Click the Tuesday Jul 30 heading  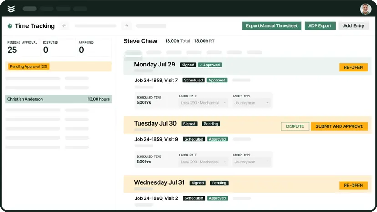[x=155, y=124]
